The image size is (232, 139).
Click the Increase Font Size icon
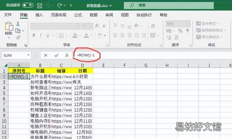pos(97,26)
